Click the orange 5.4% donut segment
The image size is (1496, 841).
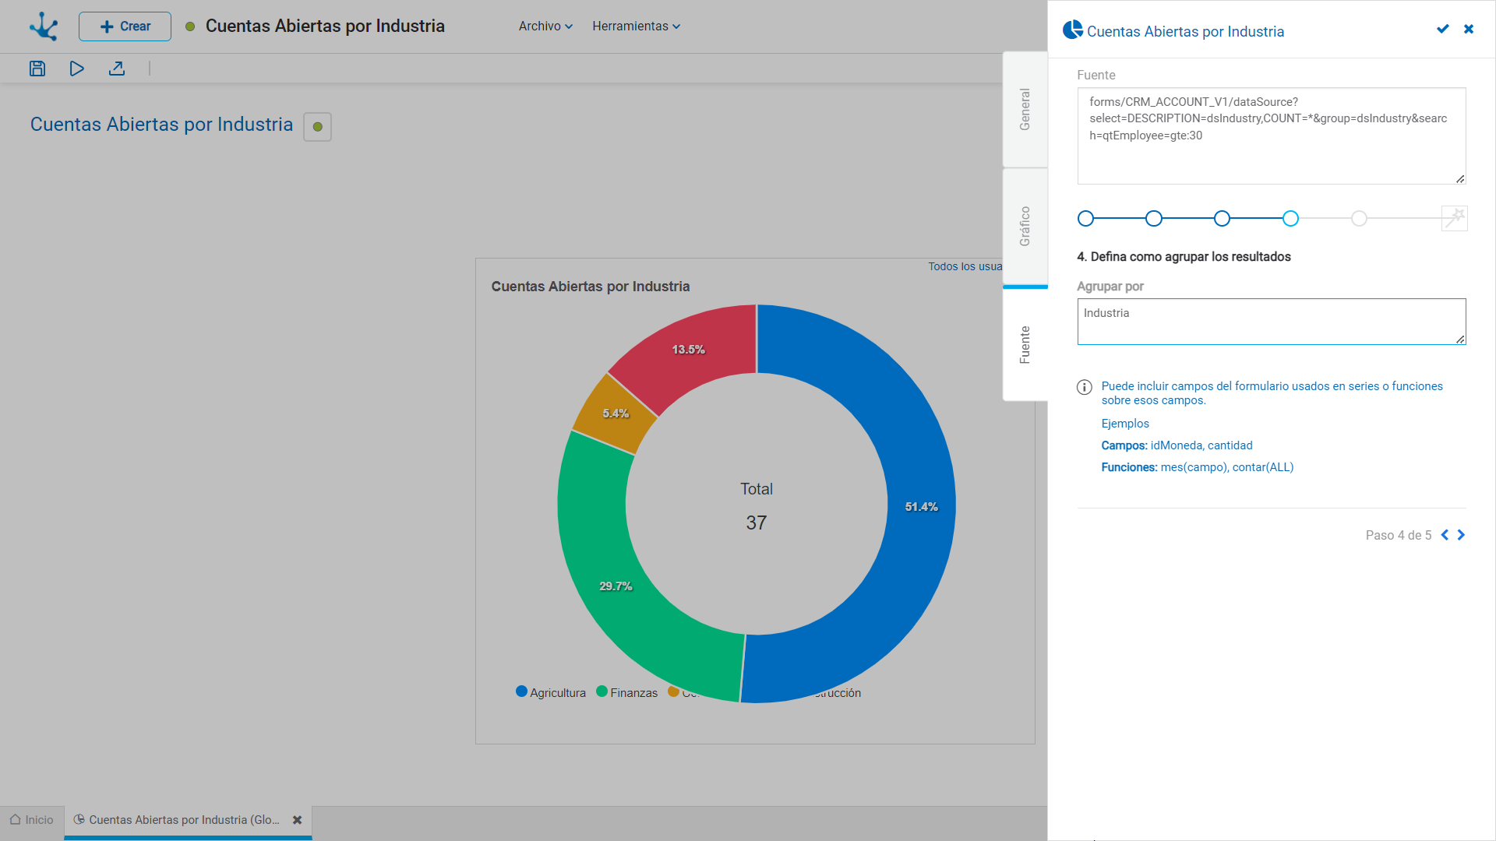(615, 413)
